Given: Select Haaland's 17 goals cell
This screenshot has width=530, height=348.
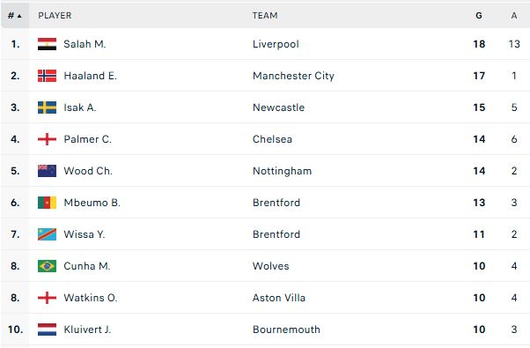Looking at the screenshot, I should tap(479, 76).
